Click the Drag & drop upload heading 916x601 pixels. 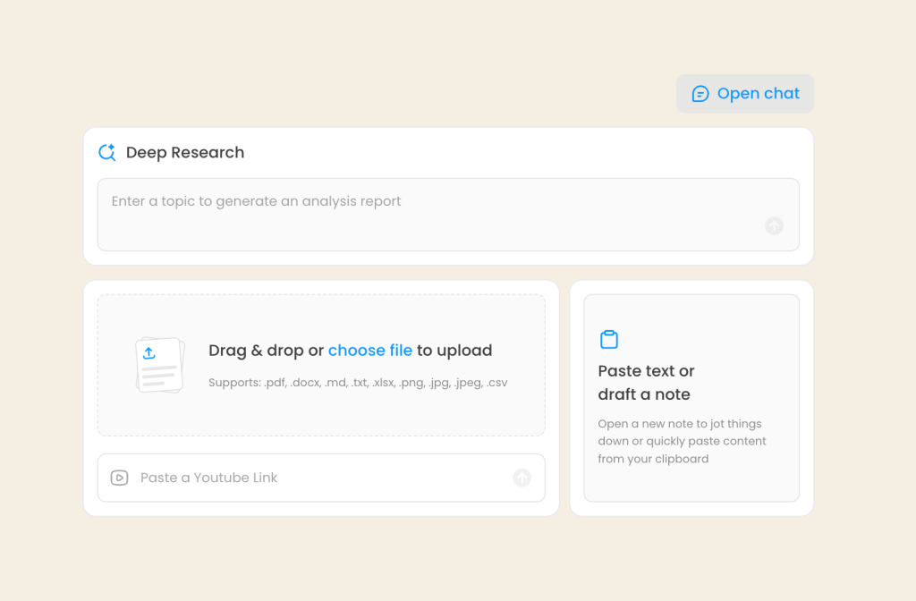(351, 351)
